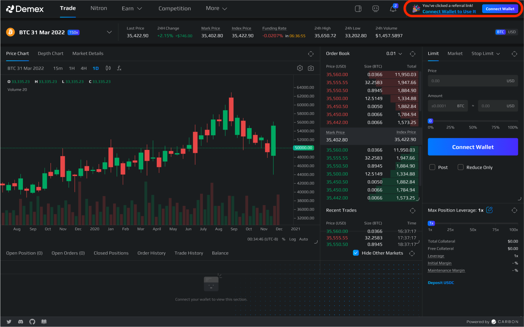Edit max position leverage pencil icon
Screen dimensions: 524x327
(489, 210)
